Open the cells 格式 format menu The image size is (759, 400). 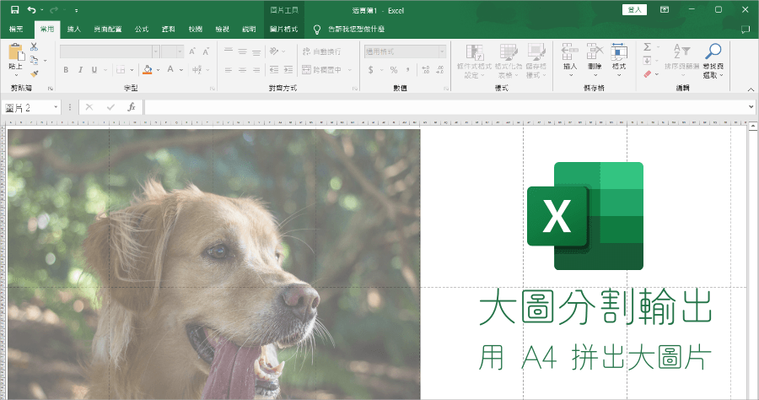619,61
